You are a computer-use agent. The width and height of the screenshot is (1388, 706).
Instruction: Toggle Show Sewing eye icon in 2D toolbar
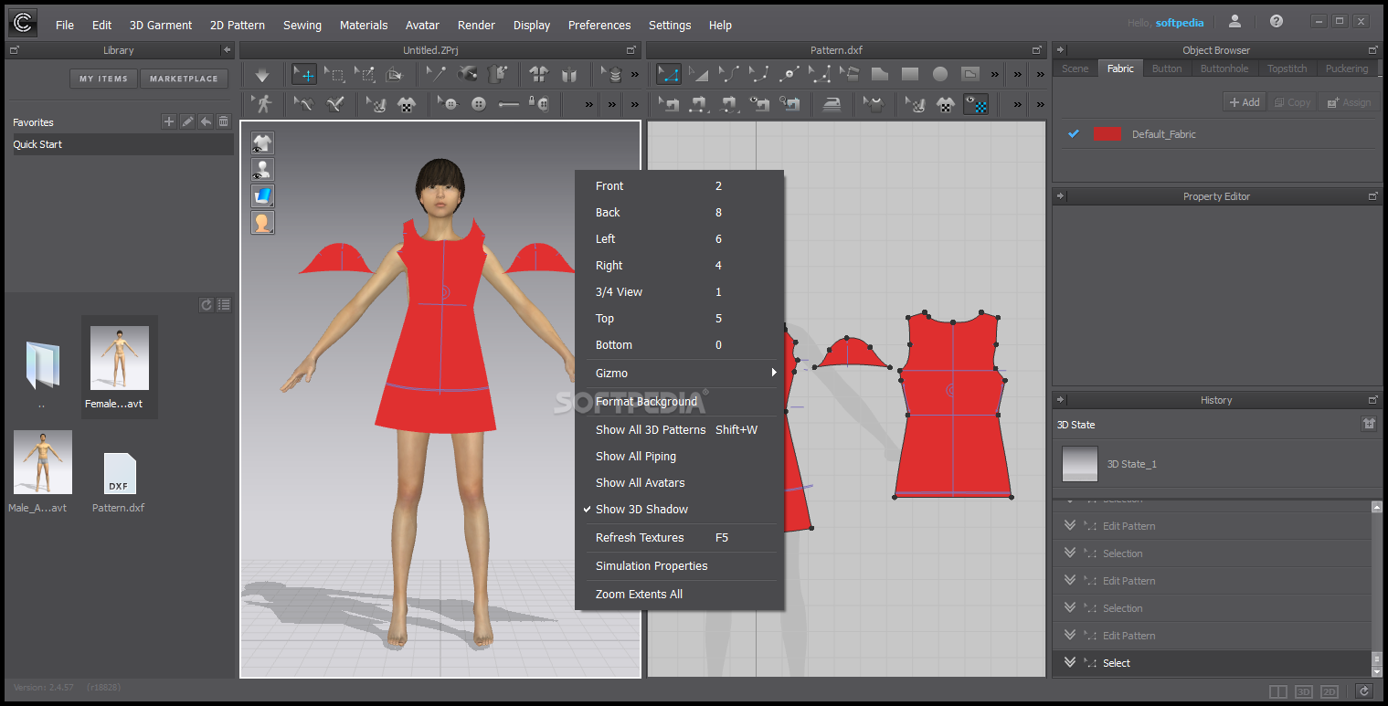click(x=758, y=104)
